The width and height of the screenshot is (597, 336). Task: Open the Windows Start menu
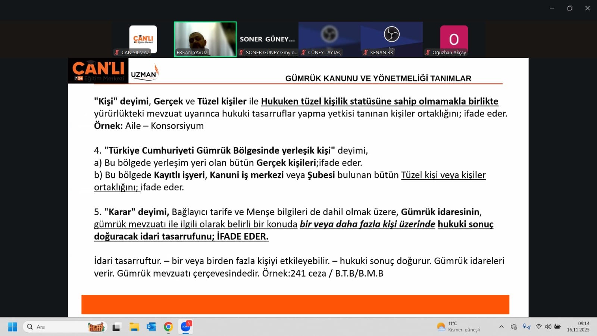[12, 327]
